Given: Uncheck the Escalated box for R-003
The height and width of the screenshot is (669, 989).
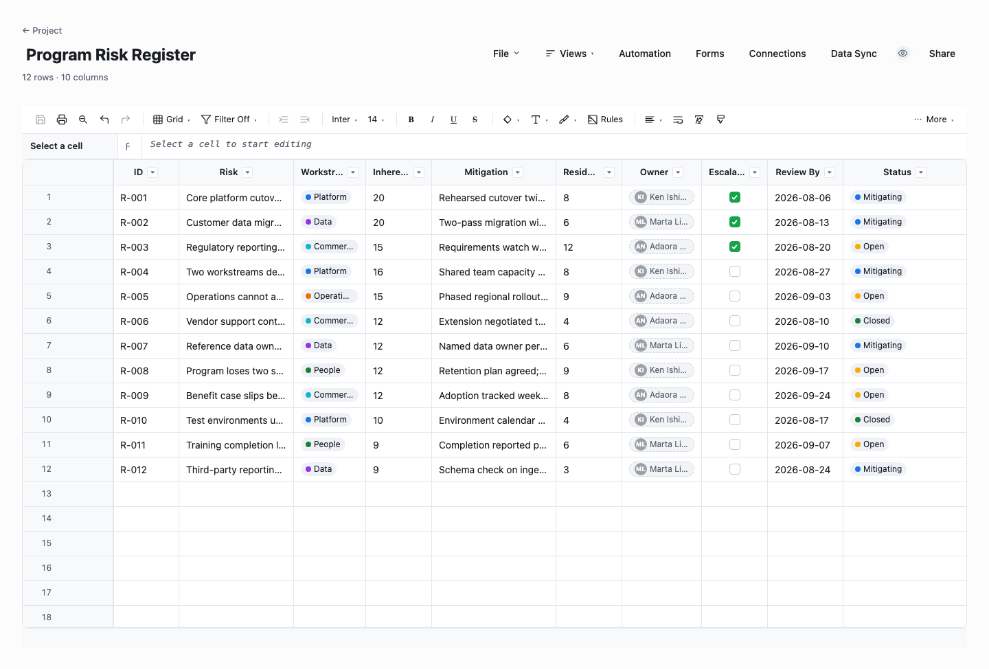Looking at the screenshot, I should tap(735, 247).
